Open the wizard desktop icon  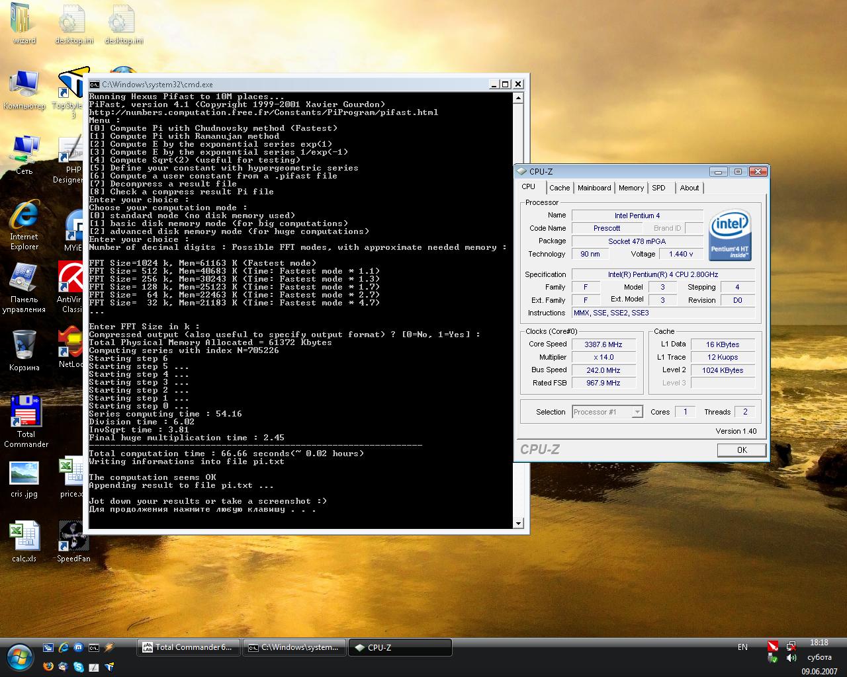[24, 23]
